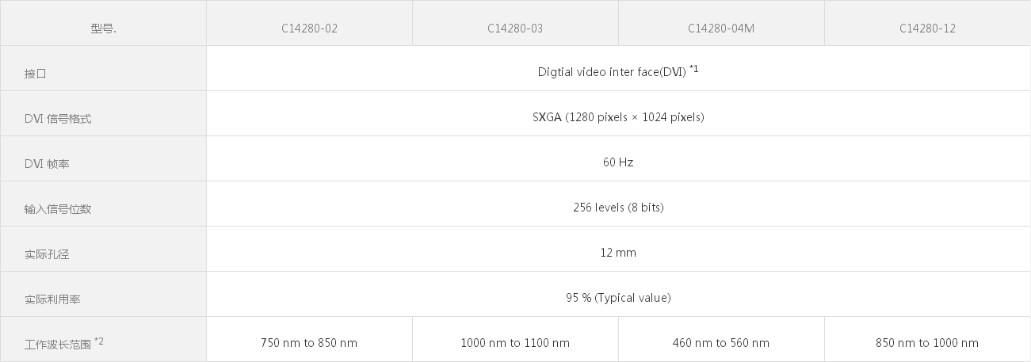Click the Digital video interface (DVI) text
1031x362 pixels.
tap(611, 72)
